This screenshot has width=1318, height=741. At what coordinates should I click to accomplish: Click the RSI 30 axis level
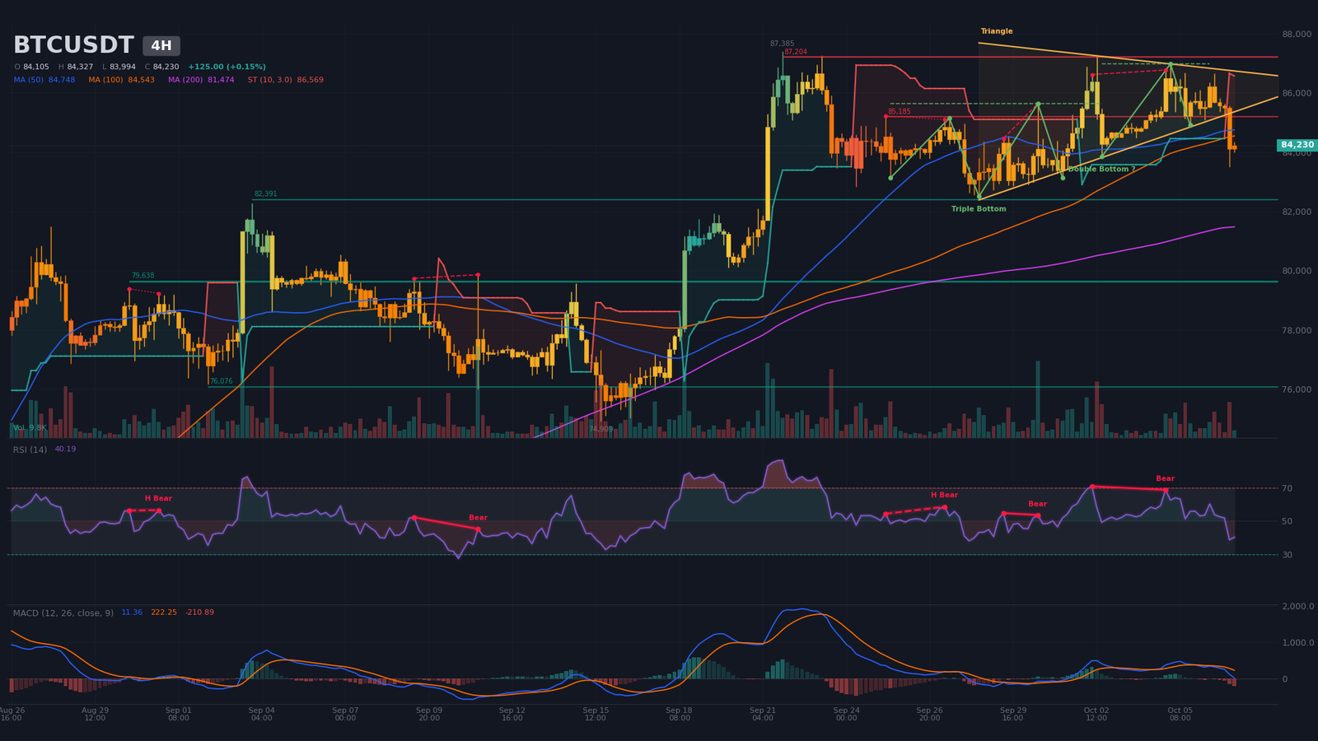click(1287, 555)
